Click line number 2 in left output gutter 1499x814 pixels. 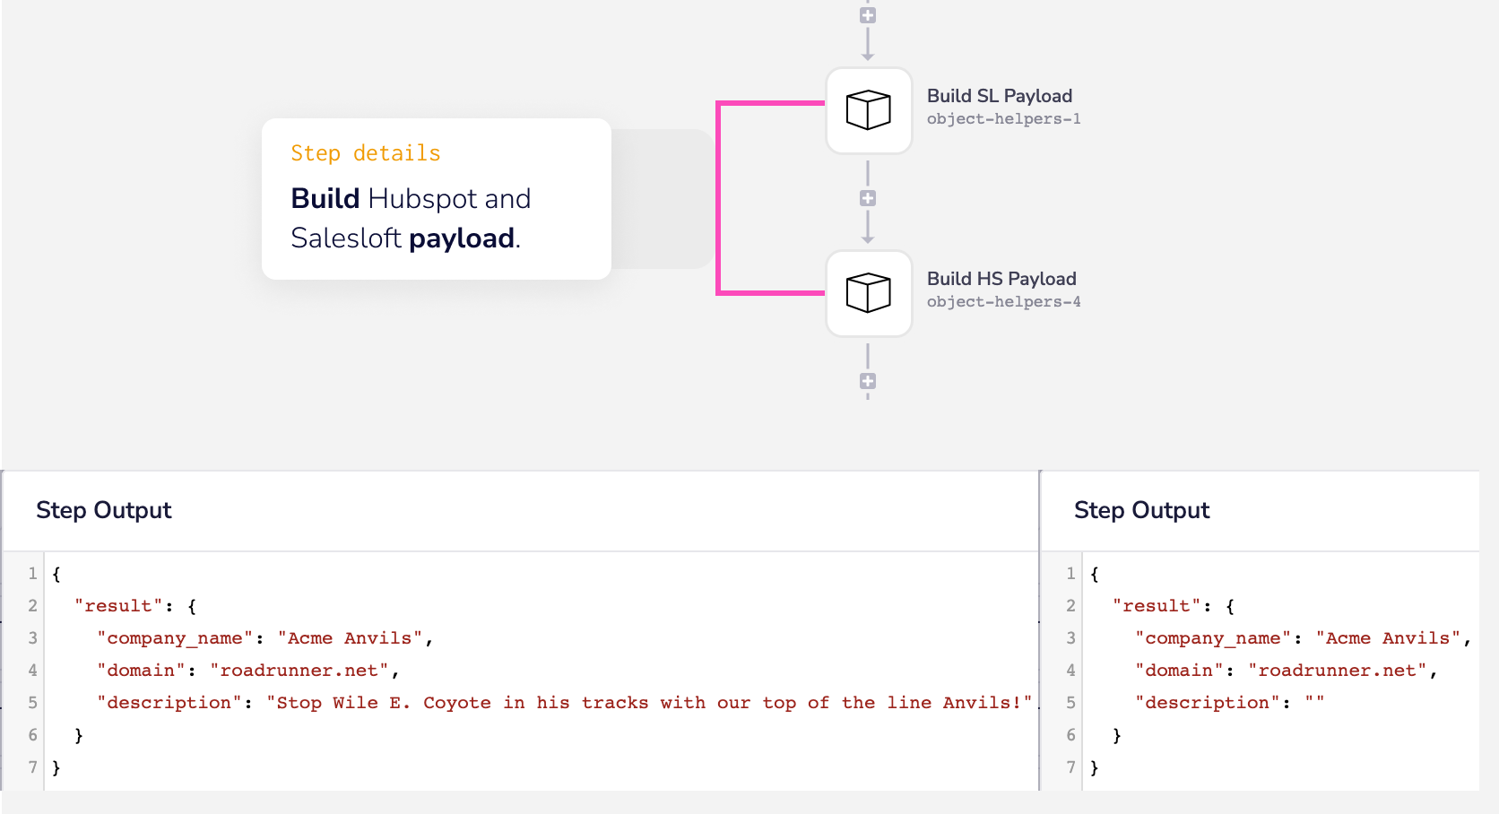[x=32, y=606]
